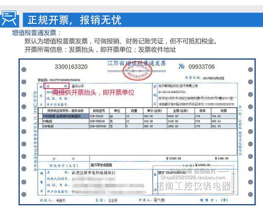This screenshot has width=263, height=208.
Task: Click the seller "纳税人识别号" label
Action: pos(58,179)
